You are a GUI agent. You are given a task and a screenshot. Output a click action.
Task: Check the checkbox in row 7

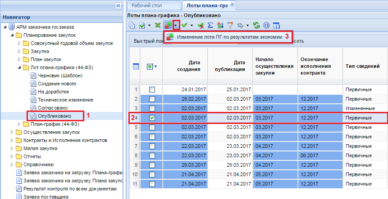(152, 146)
